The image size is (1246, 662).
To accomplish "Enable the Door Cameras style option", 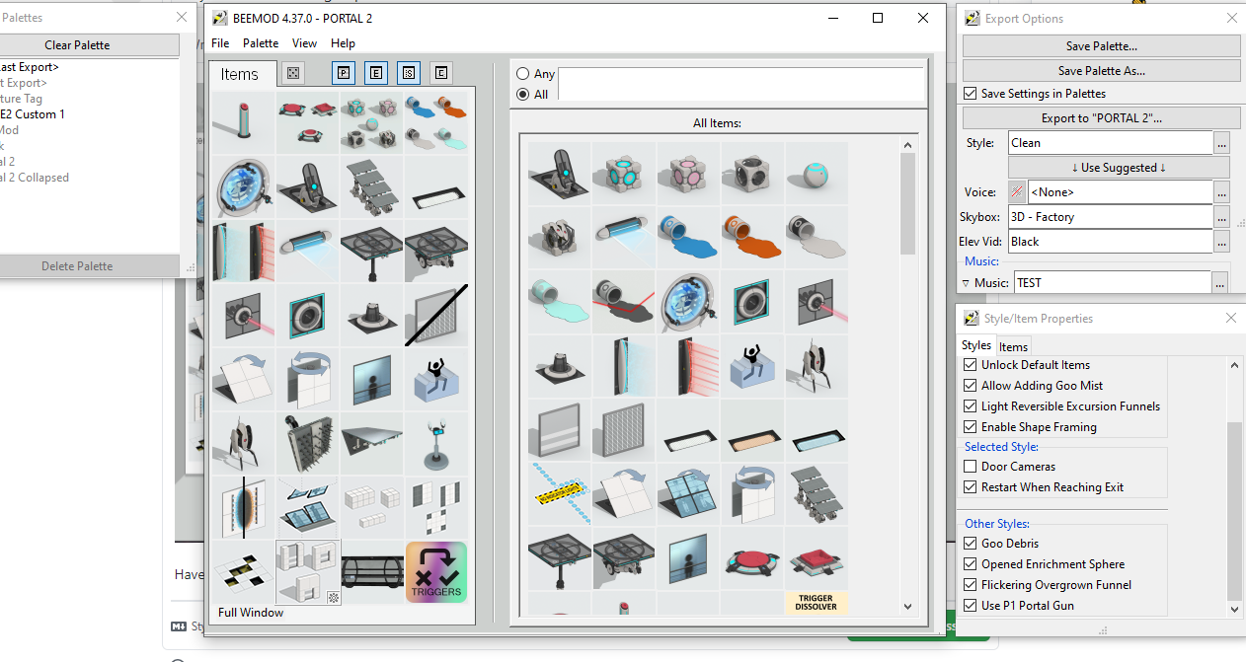I will (x=970, y=466).
